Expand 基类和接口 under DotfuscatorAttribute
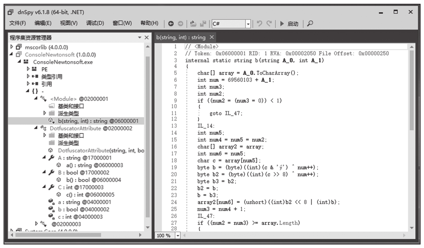The width and height of the screenshot is (424, 248). pyautogui.click(x=44, y=136)
